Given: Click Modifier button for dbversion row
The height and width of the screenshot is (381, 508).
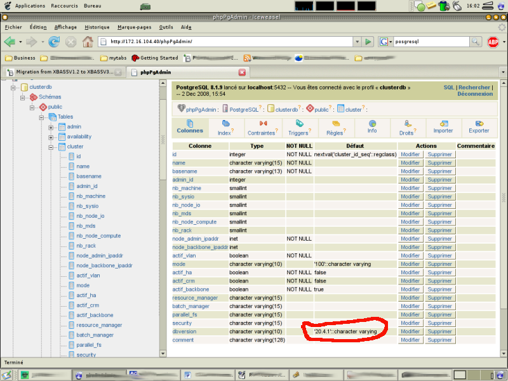Looking at the screenshot, I should (410, 331).
